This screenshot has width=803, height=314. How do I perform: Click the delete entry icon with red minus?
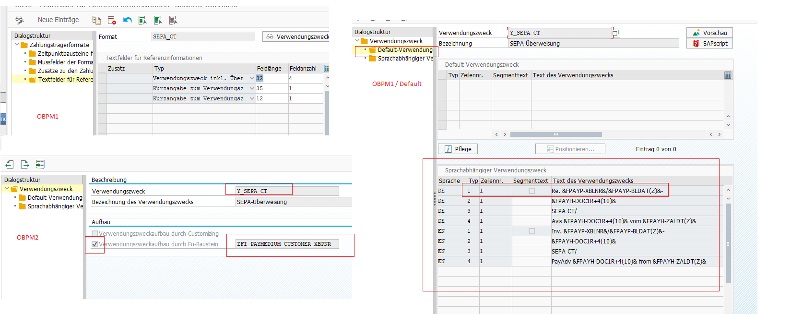coord(112,20)
